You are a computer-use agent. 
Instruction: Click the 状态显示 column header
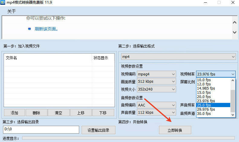point(103,58)
